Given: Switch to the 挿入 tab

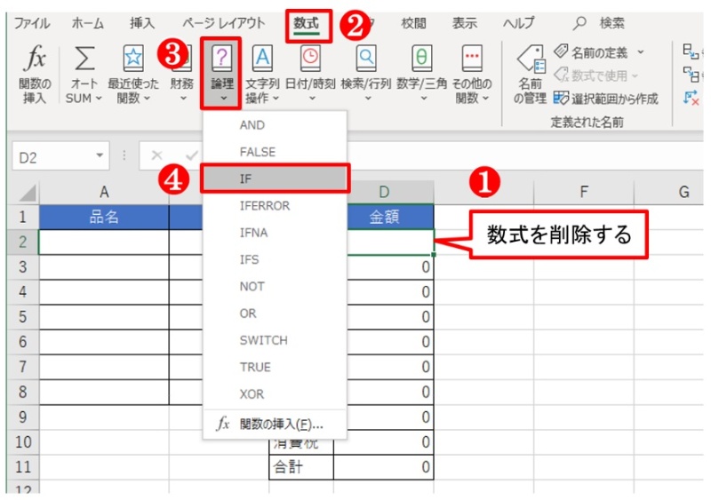Looking at the screenshot, I should click(x=142, y=23).
